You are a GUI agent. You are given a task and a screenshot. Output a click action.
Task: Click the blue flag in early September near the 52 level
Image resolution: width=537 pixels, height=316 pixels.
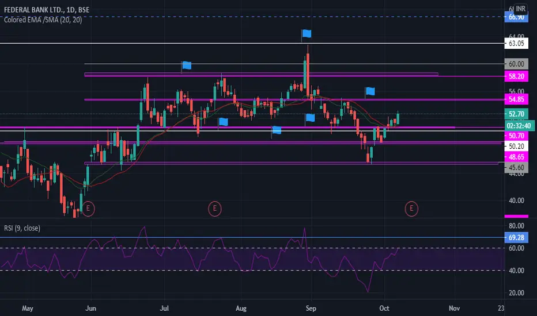310,118
